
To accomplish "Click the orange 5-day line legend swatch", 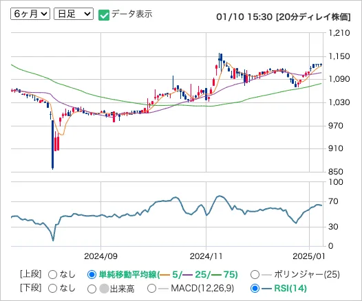I will pyautogui.click(x=165, y=275).
